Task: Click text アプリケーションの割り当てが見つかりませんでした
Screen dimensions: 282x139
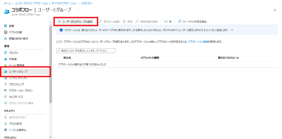Action: click(82, 64)
